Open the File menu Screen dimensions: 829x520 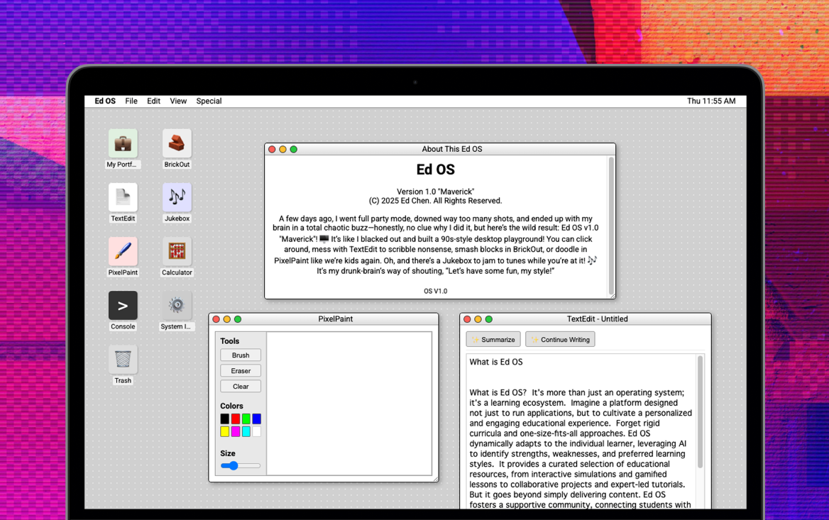pyautogui.click(x=131, y=101)
